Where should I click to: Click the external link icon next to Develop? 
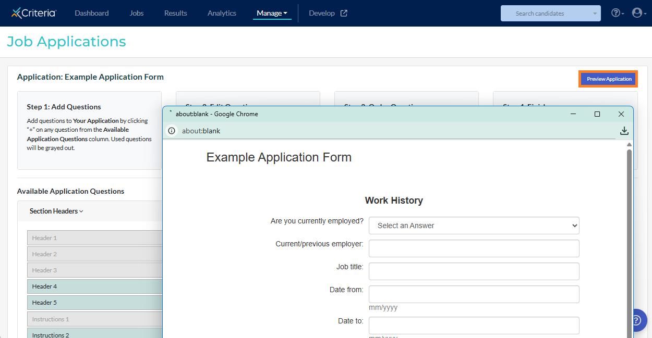click(x=344, y=13)
